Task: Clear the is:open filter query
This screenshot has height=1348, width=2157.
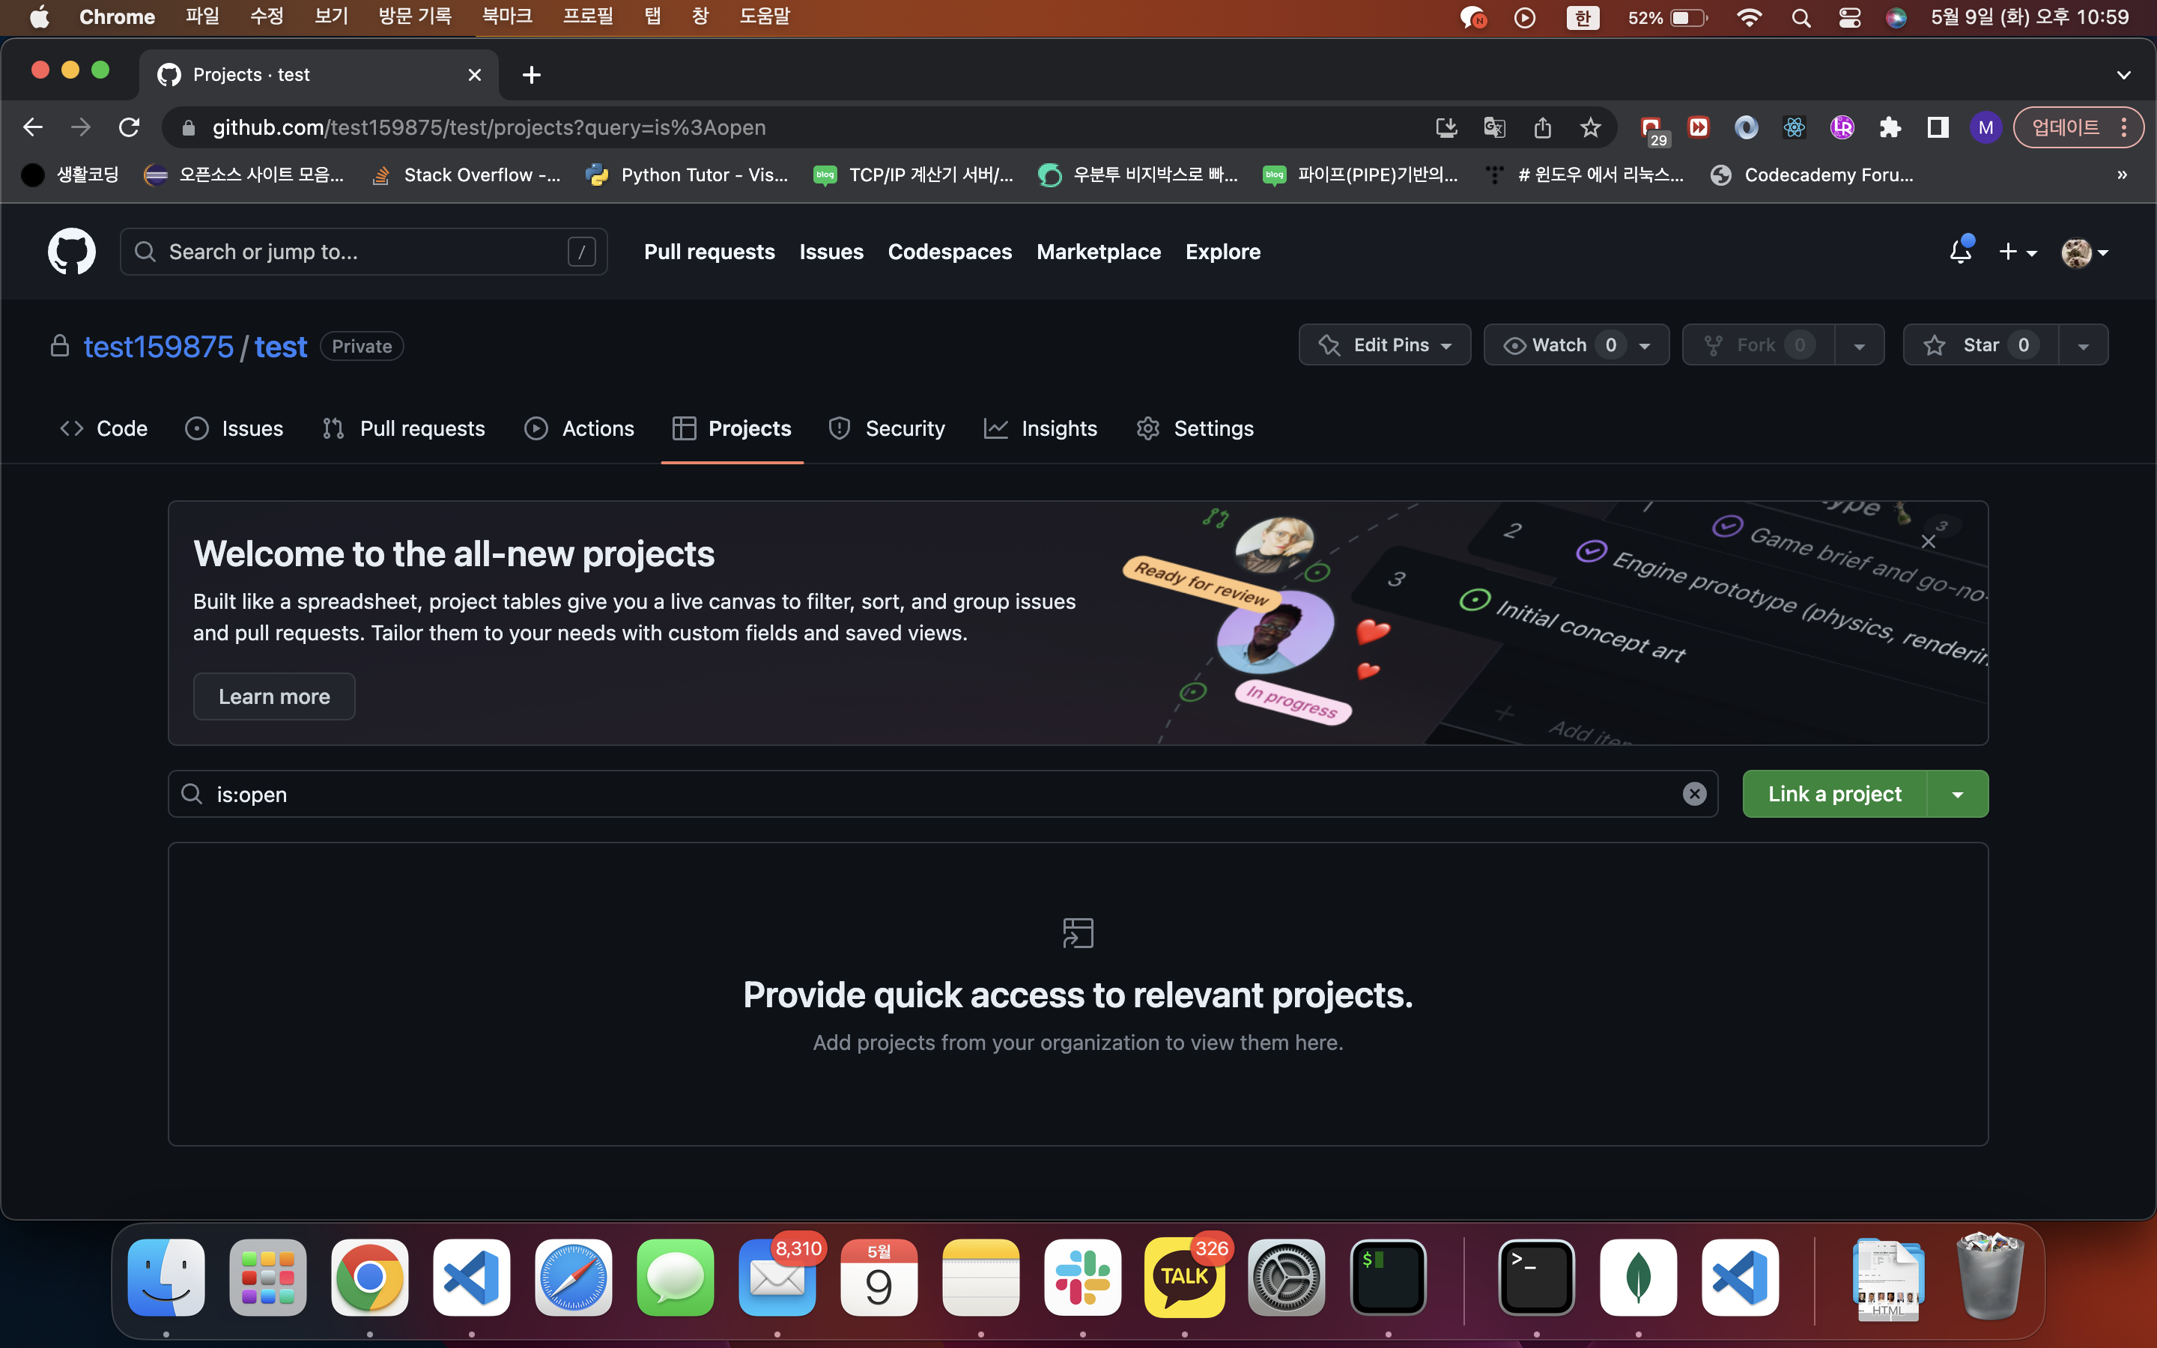Action: click(x=1693, y=794)
